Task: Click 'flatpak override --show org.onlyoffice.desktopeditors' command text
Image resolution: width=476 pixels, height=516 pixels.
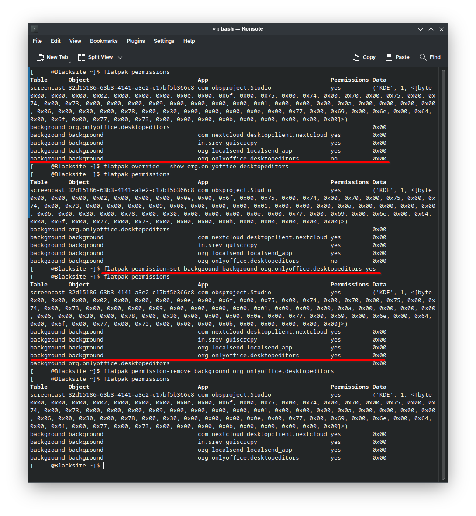Action: pos(196,167)
